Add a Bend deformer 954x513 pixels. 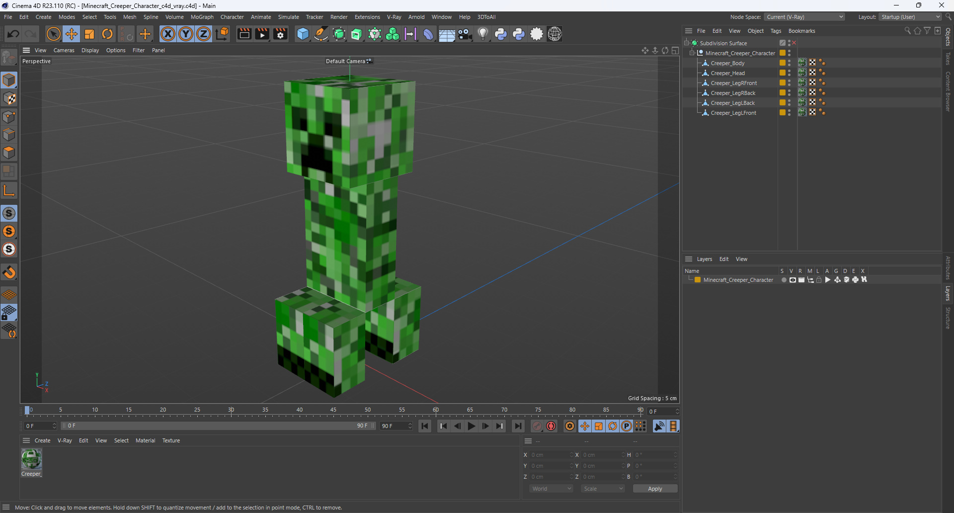428,34
